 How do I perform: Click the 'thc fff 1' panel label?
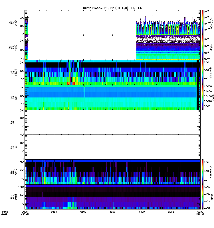point(13,122)
